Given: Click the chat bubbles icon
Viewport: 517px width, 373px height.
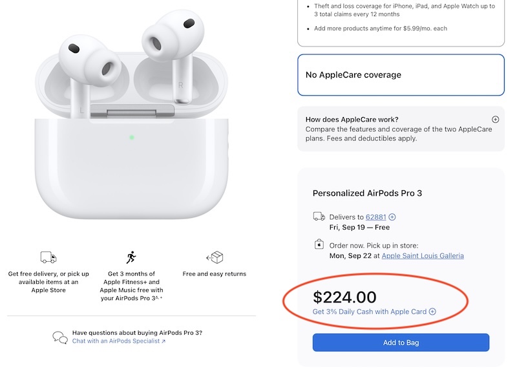Looking at the screenshot, I should click(60, 337).
